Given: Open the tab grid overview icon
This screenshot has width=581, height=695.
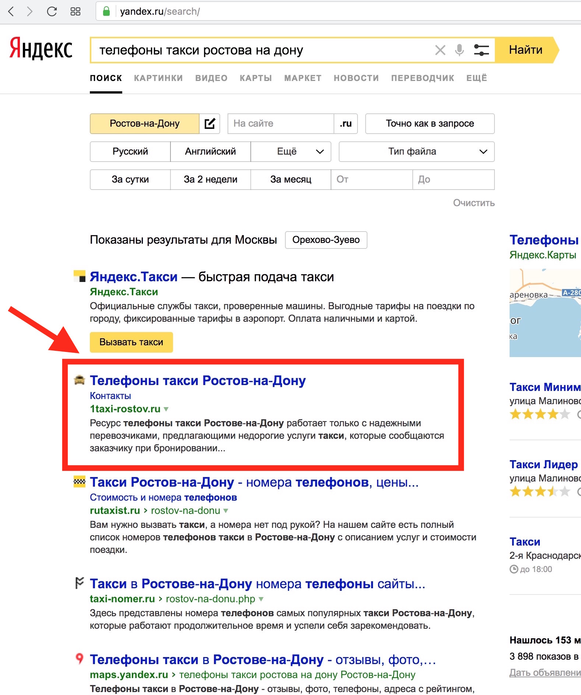Looking at the screenshot, I should (x=75, y=11).
